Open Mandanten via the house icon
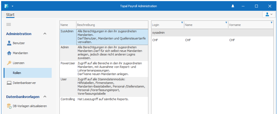The height and width of the screenshot is (114, 277). coord(9,53)
